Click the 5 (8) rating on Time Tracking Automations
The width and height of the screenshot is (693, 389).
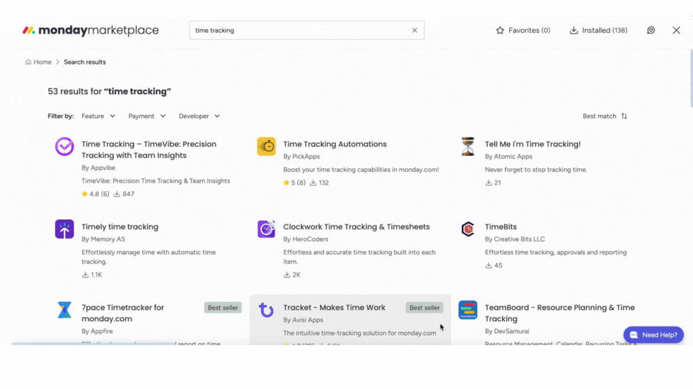294,182
